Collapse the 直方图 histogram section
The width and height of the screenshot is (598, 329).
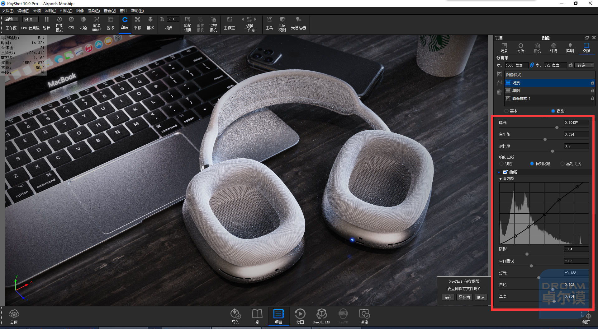click(x=501, y=179)
